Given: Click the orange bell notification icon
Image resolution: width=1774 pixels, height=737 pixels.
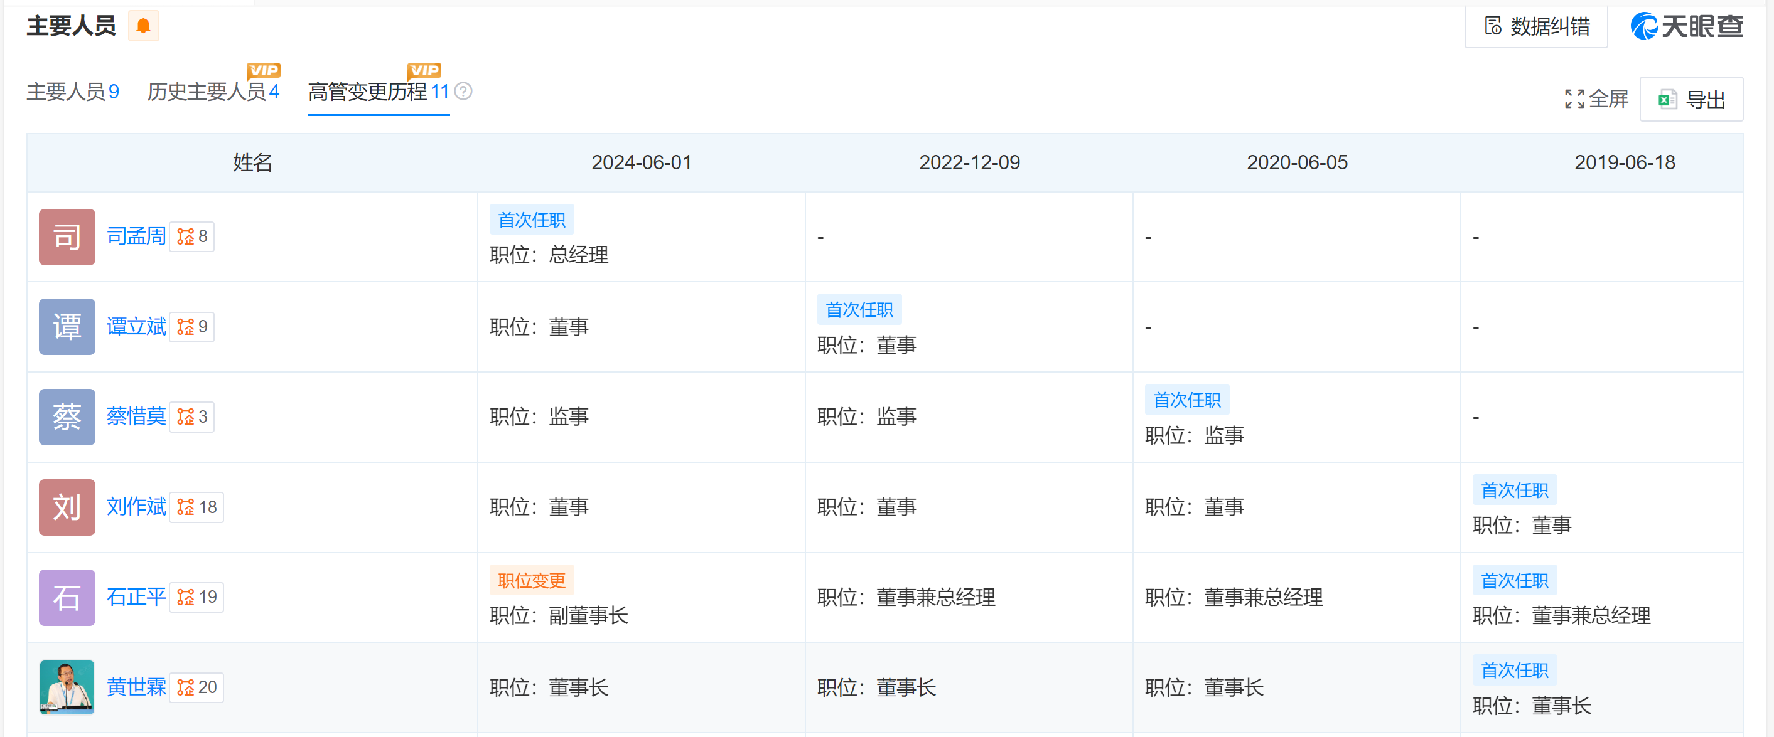Looking at the screenshot, I should [143, 26].
